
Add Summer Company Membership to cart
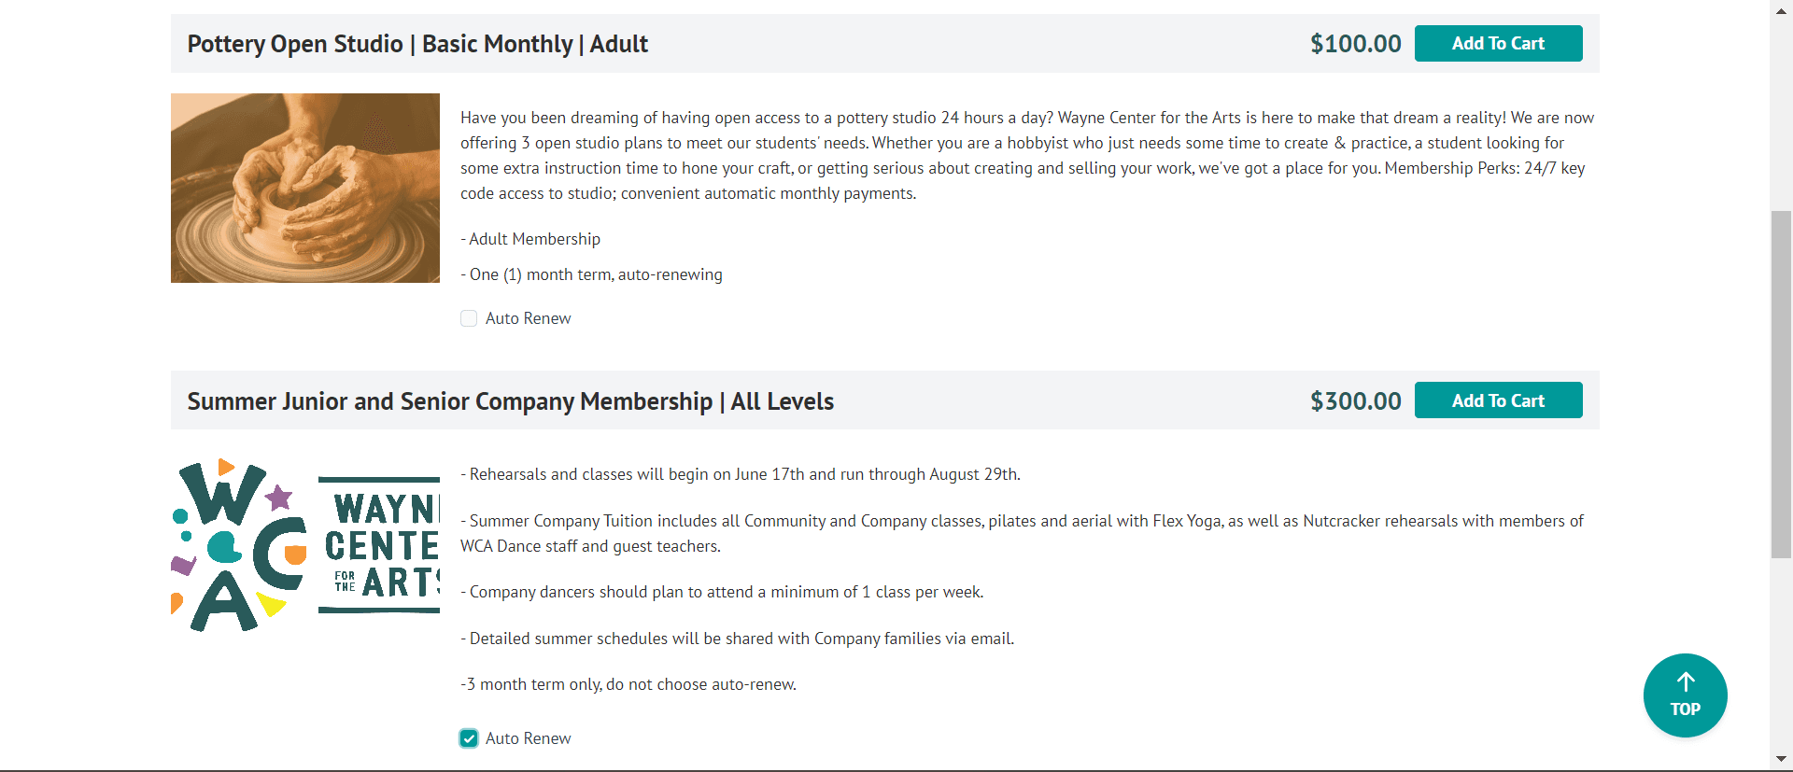1498,400
